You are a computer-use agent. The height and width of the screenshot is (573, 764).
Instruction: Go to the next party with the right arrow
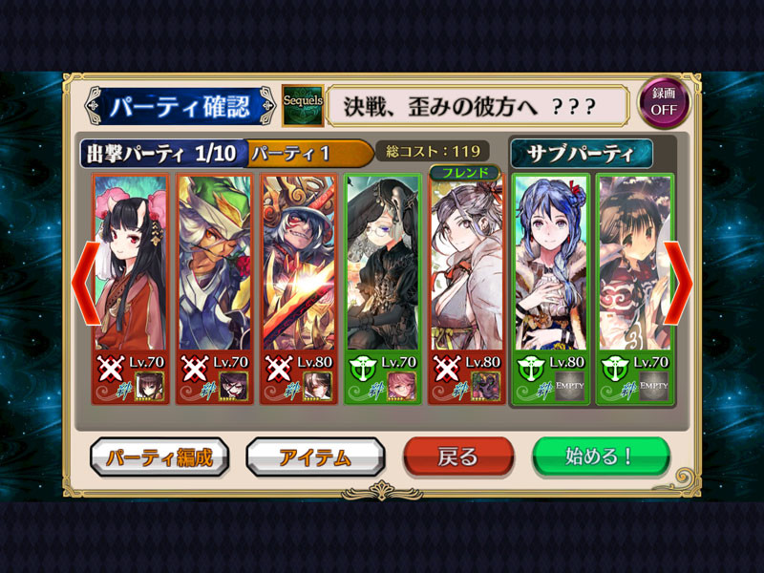point(678,284)
